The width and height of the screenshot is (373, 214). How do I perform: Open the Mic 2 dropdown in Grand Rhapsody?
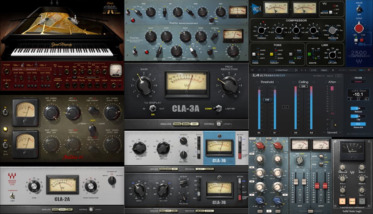32,69
